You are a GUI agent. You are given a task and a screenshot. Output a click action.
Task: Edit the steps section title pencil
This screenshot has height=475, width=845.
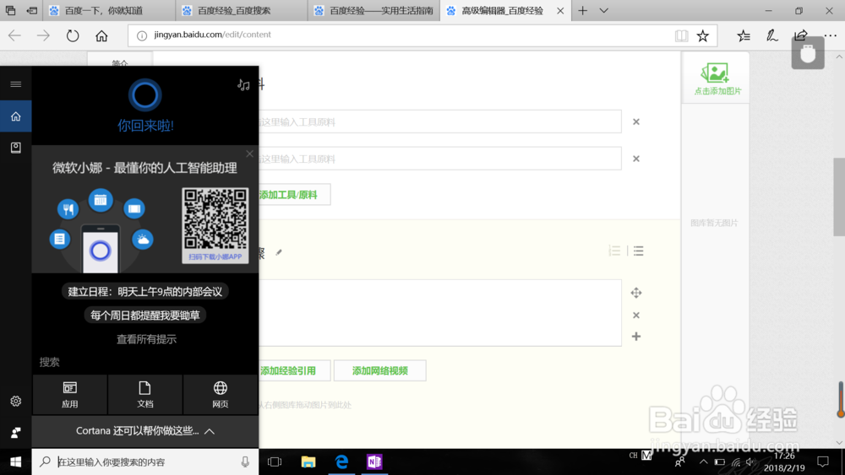click(x=279, y=252)
